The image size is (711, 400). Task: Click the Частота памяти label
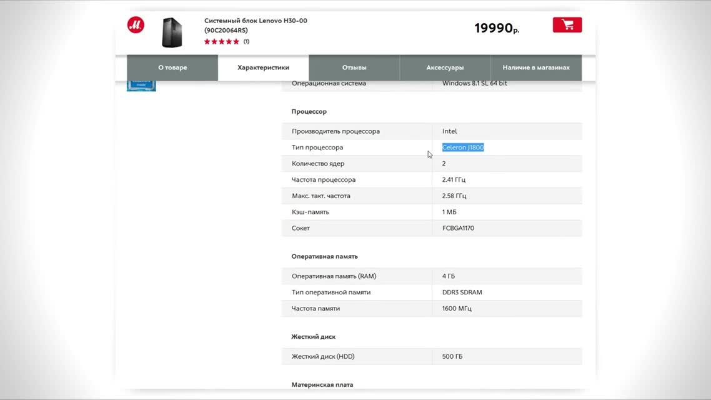click(316, 308)
